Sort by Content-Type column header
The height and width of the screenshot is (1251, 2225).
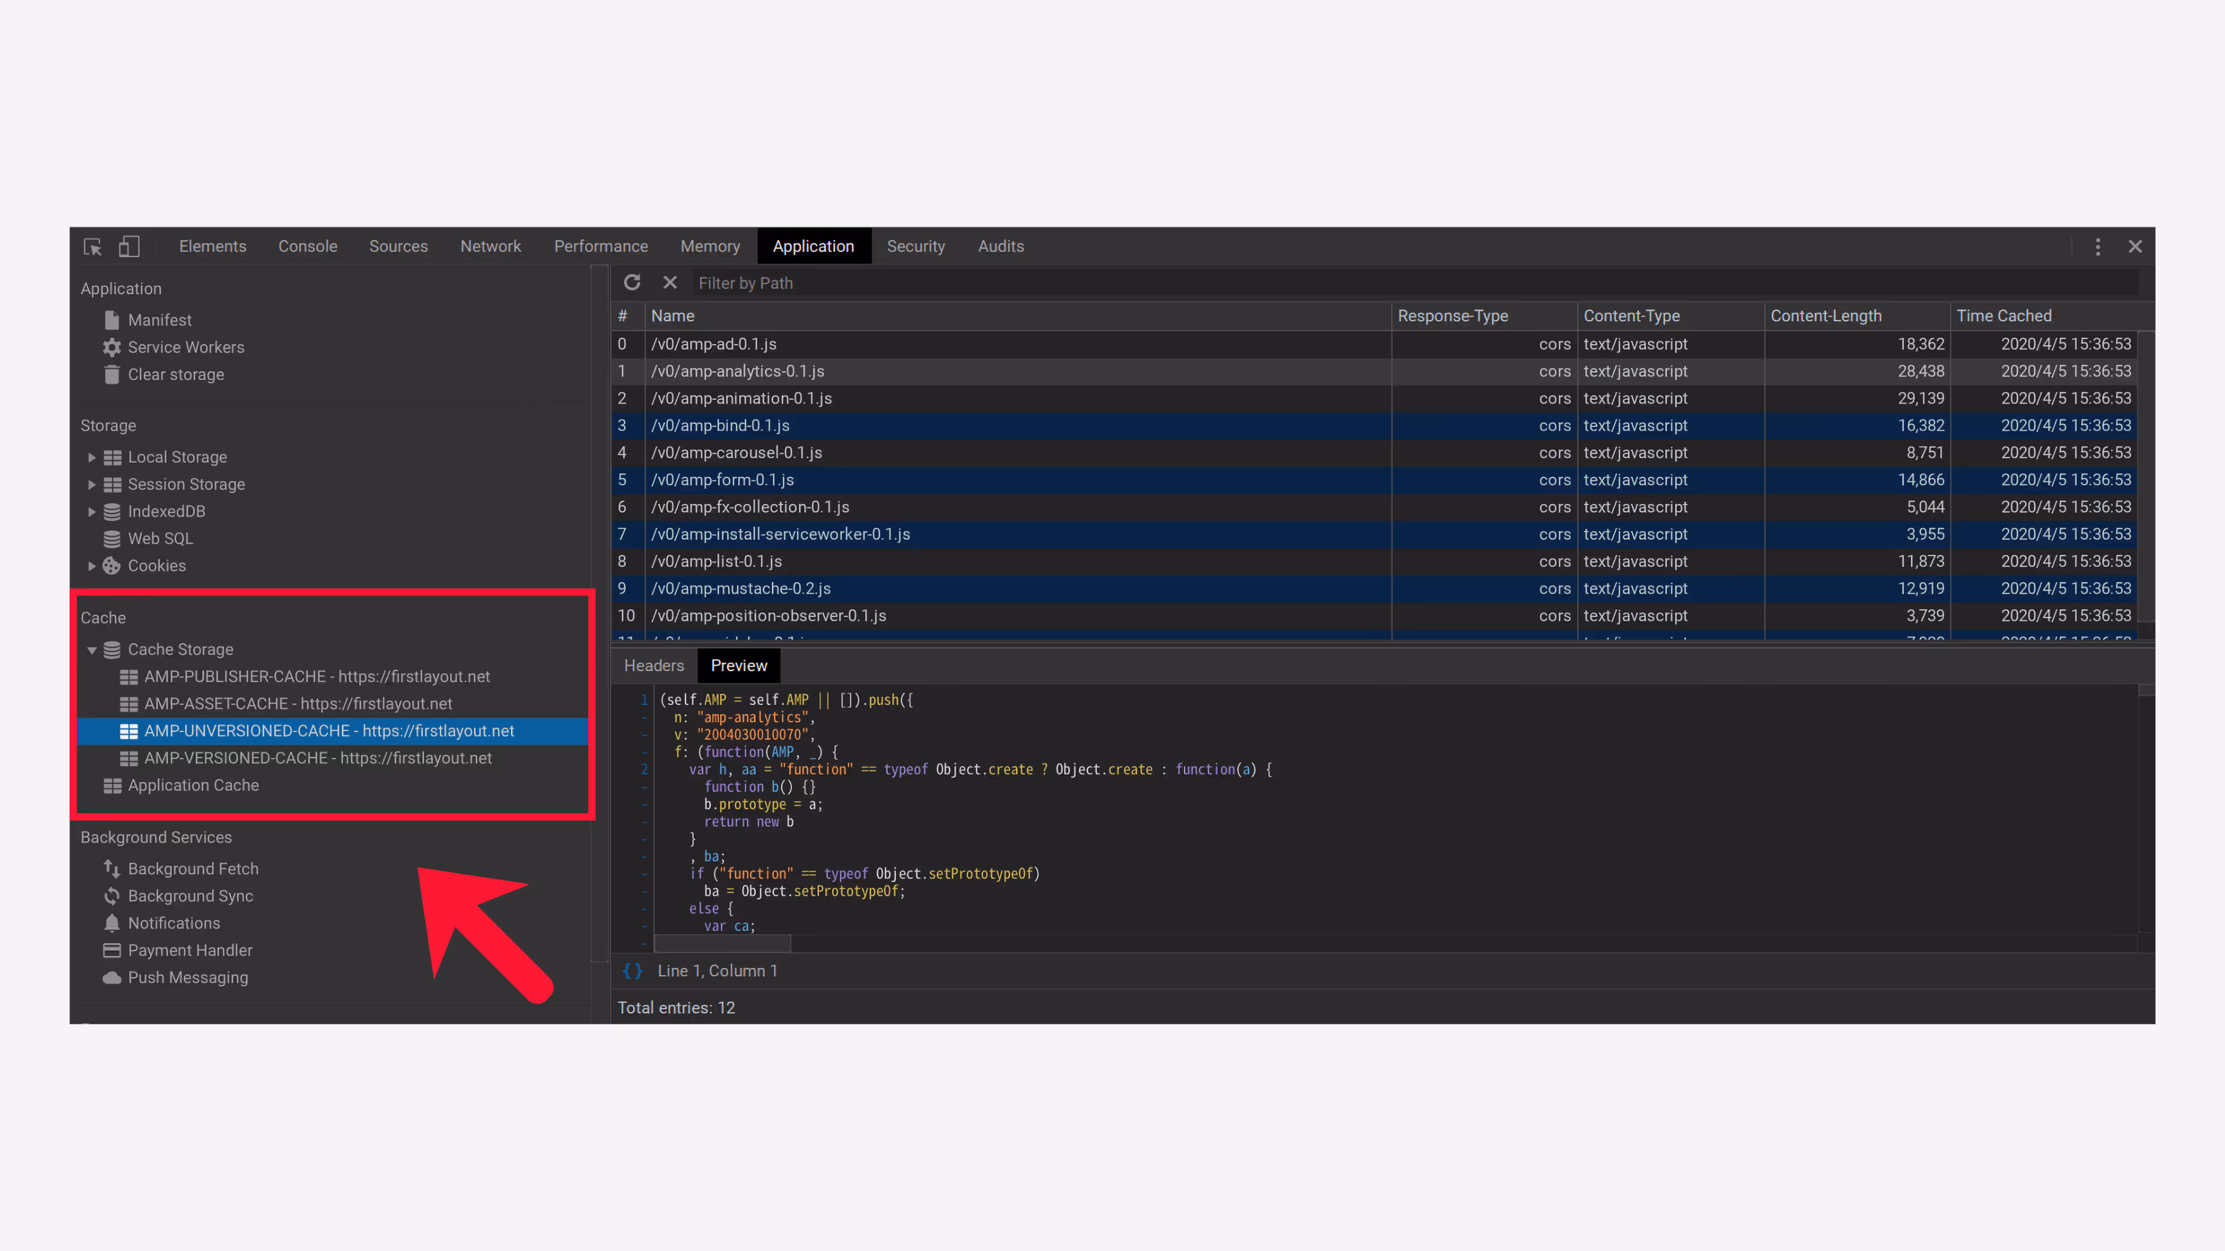(1671, 316)
